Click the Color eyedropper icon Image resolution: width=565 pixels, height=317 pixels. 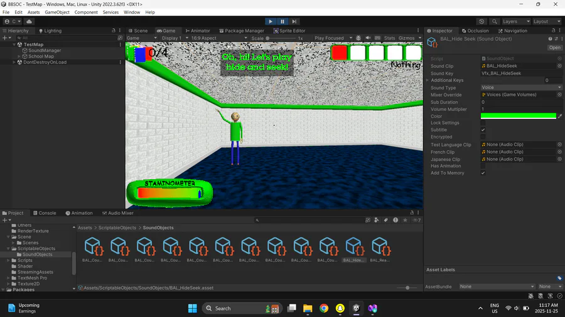[559, 116]
